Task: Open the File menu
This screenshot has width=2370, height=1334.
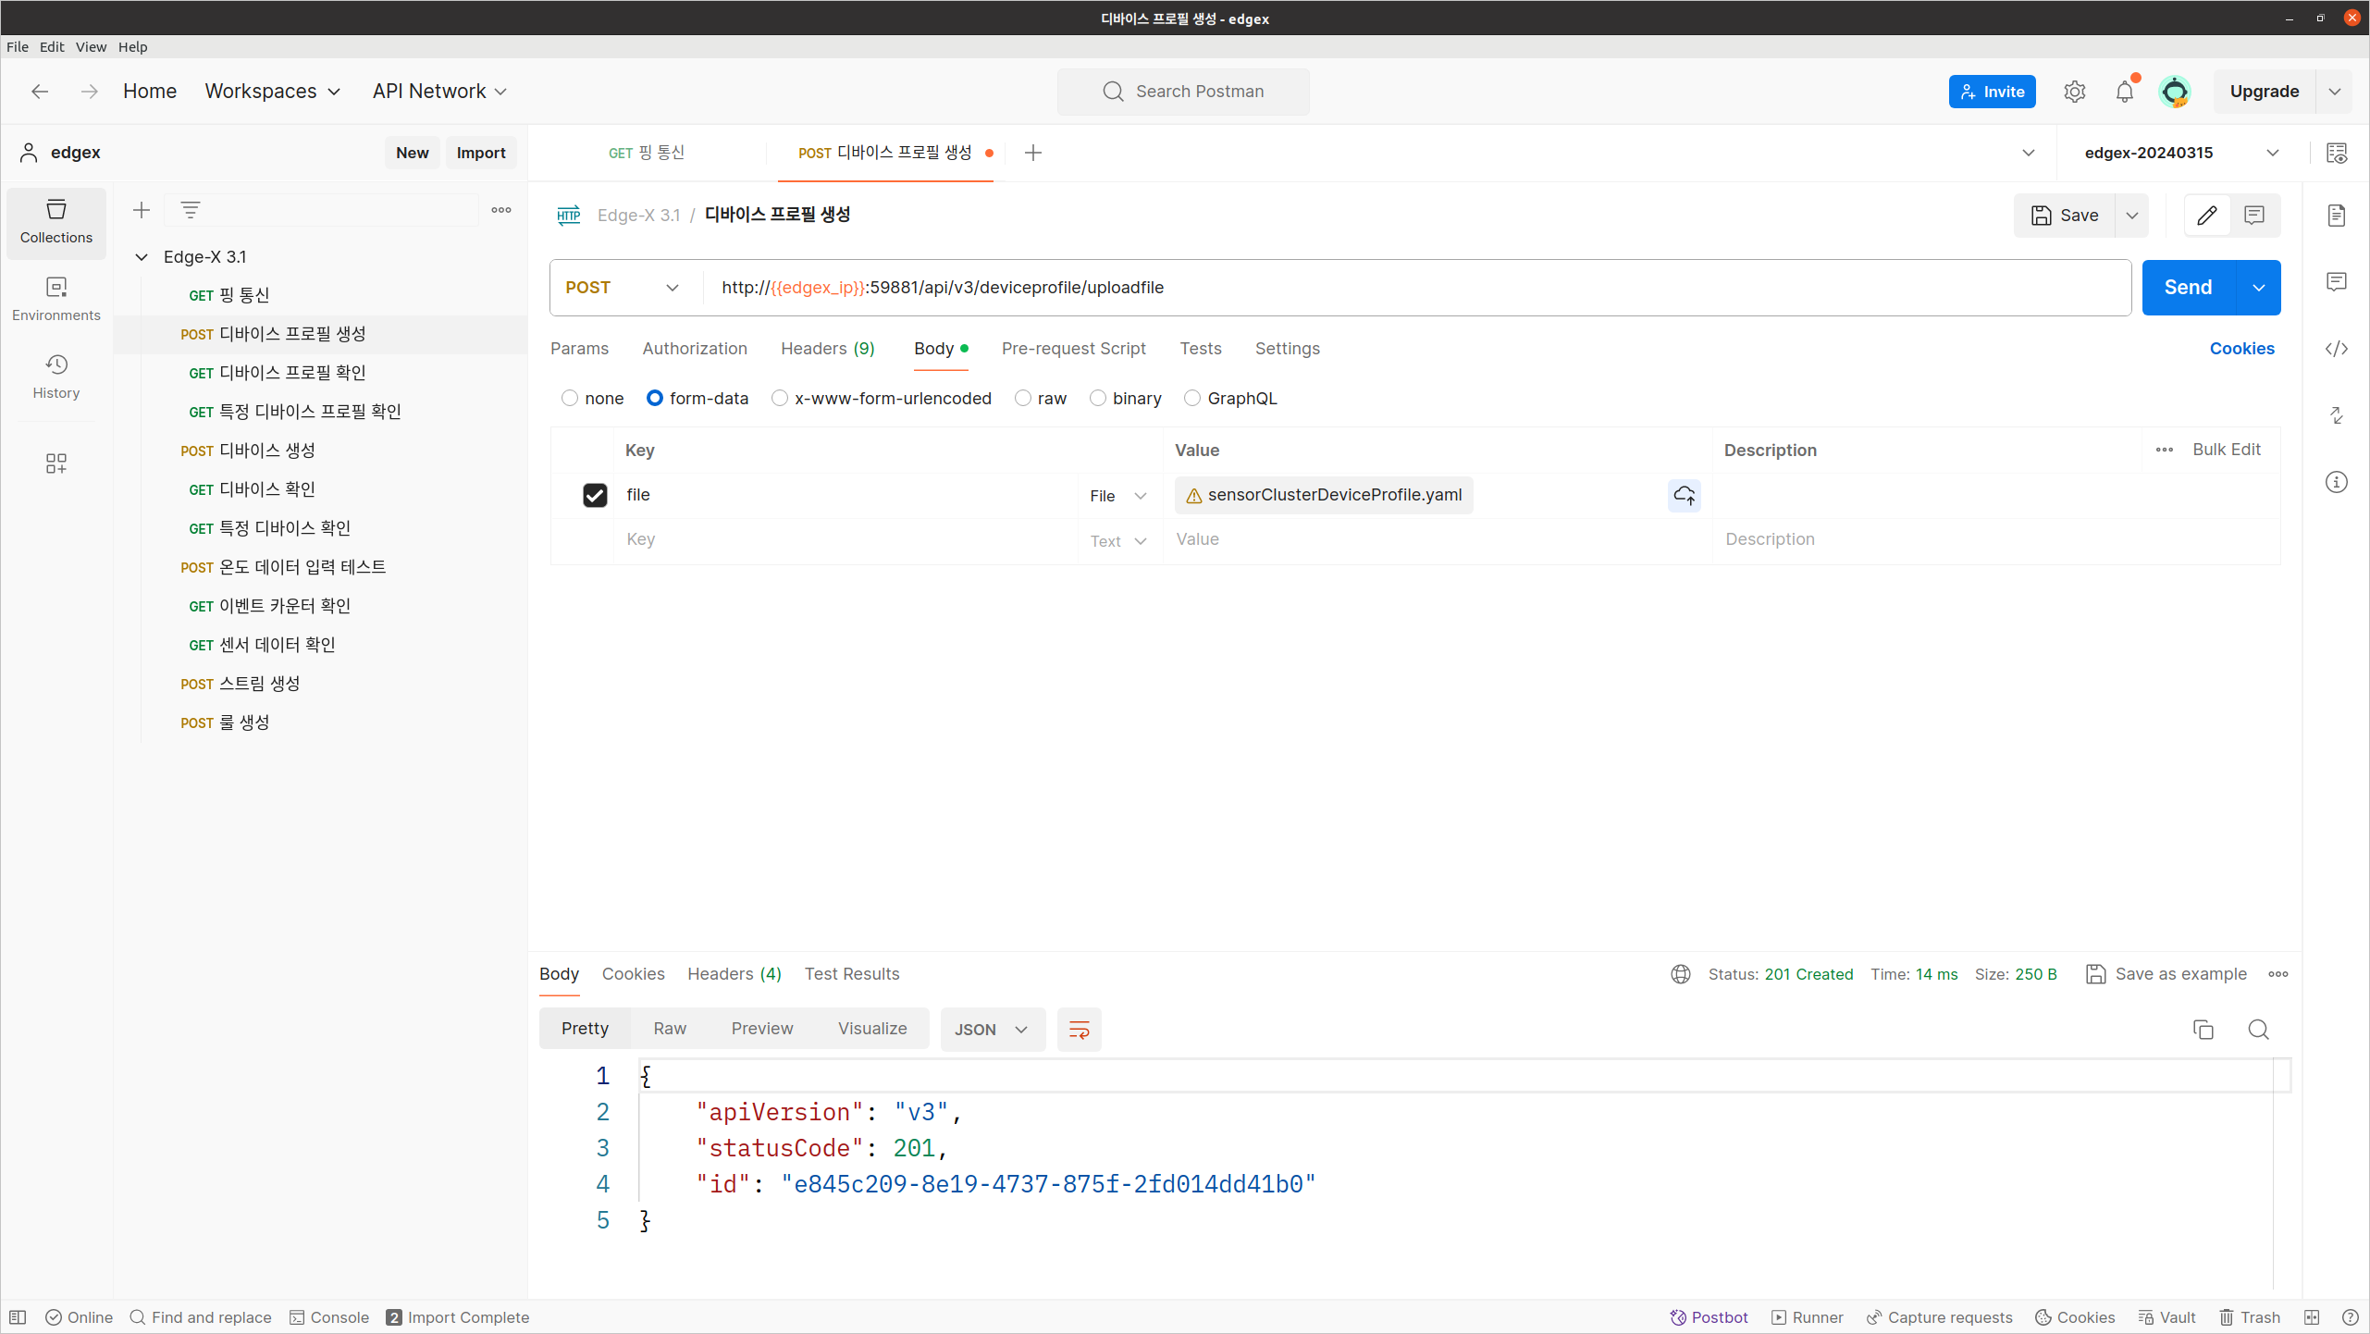Action: 18,46
